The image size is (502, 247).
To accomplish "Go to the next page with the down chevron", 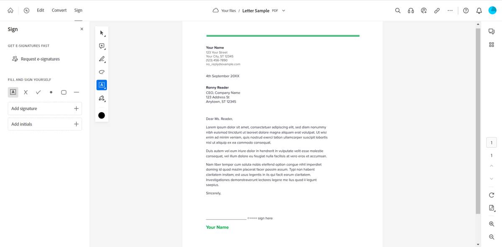I will point(492,178).
